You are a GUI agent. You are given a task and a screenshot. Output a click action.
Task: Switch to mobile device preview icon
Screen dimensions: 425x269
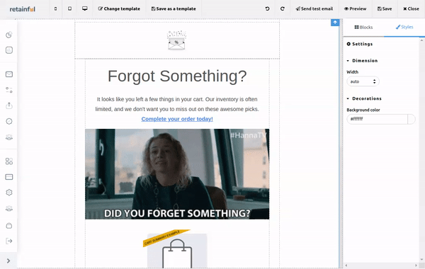pos(55,8)
